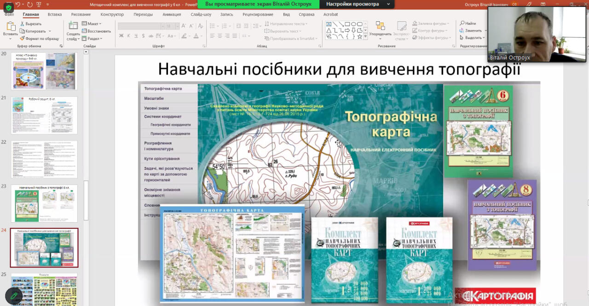Switch to the Слайд-шоу tab
This screenshot has height=306, width=589.
point(201,14)
